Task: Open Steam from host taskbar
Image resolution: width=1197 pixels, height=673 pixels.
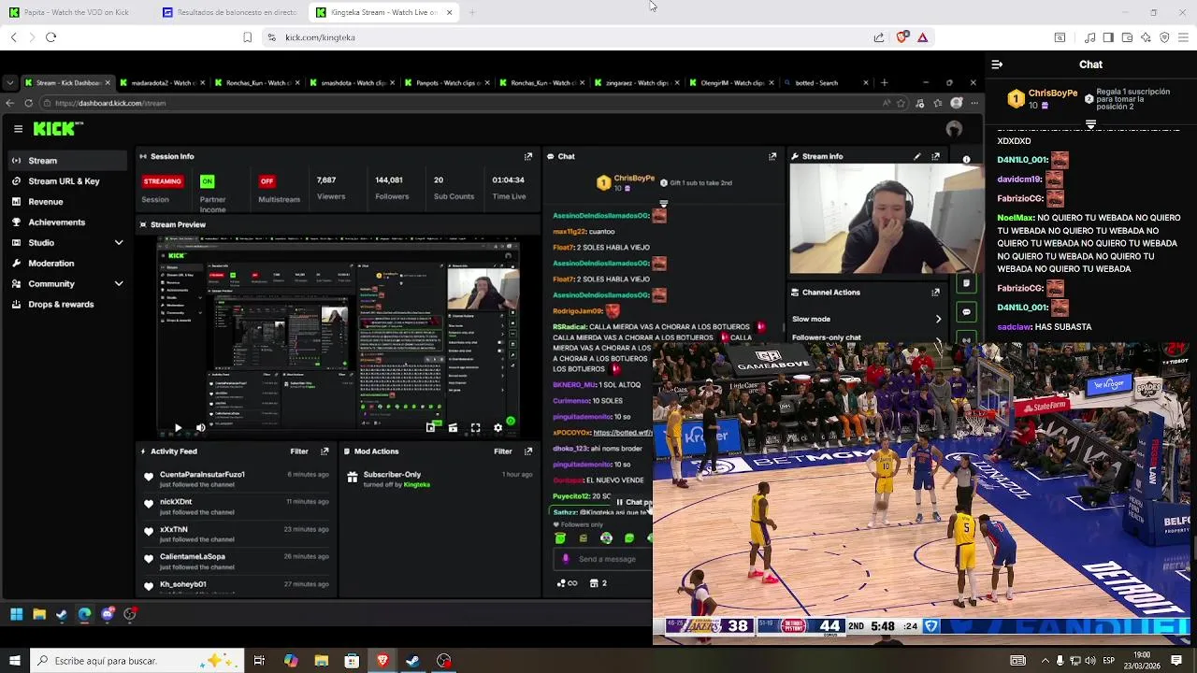Action: tap(412, 661)
